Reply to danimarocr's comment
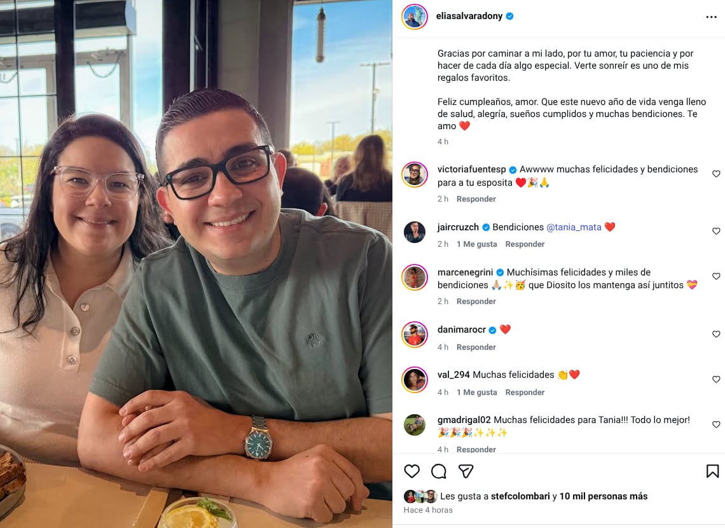The width and height of the screenshot is (725, 528). pyautogui.click(x=476, y=347)
